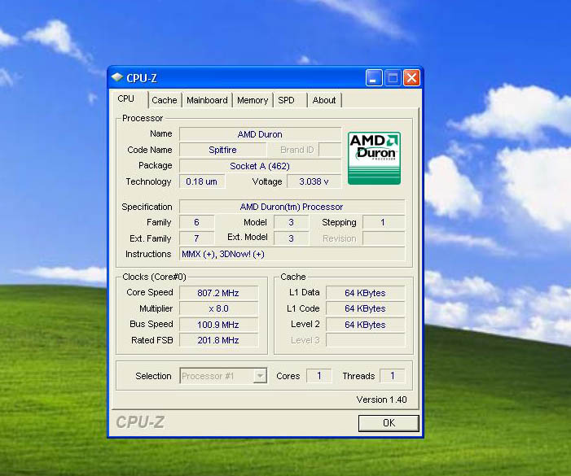Screen dimensions: 571x476
Task: Click the Model value 3
Action: [x=291, y=222]
